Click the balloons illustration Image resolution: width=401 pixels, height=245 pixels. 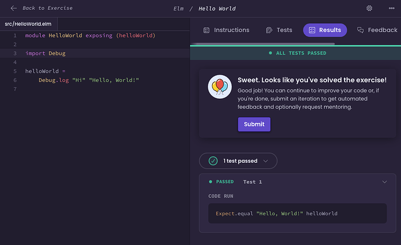point(220,87)
